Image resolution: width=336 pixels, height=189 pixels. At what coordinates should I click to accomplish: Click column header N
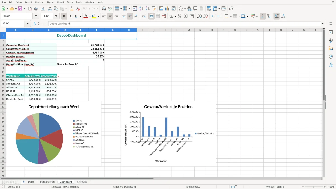[x=200, y=30]
